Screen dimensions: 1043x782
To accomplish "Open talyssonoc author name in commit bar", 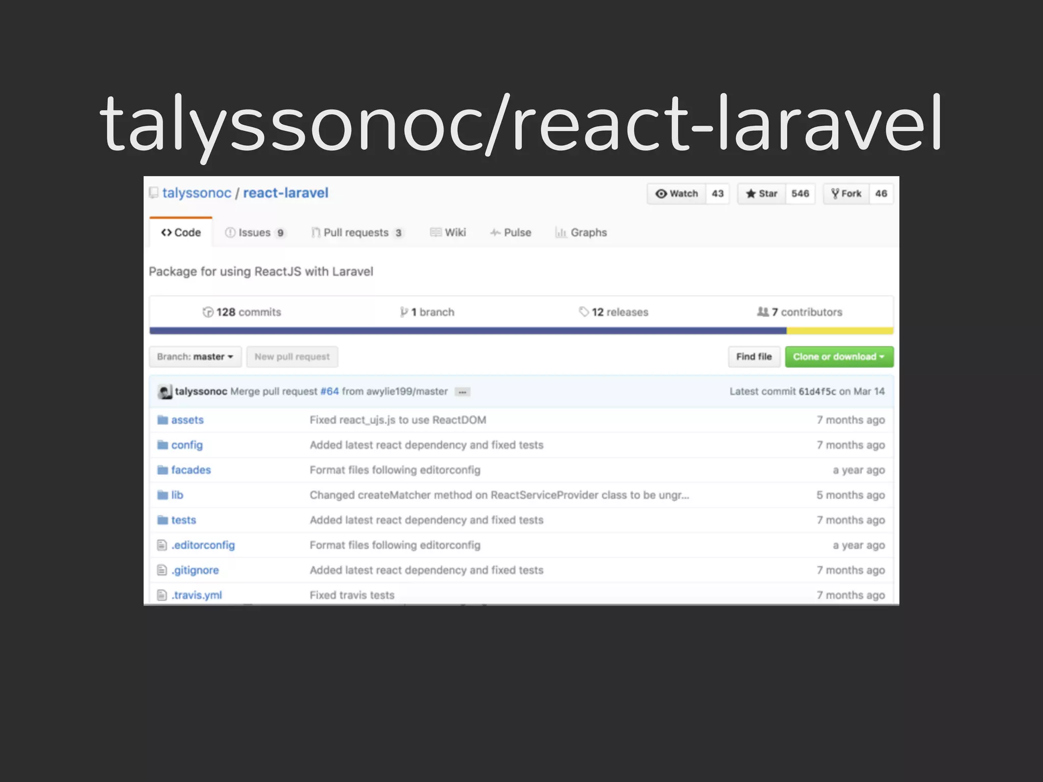I will (201, 392).
